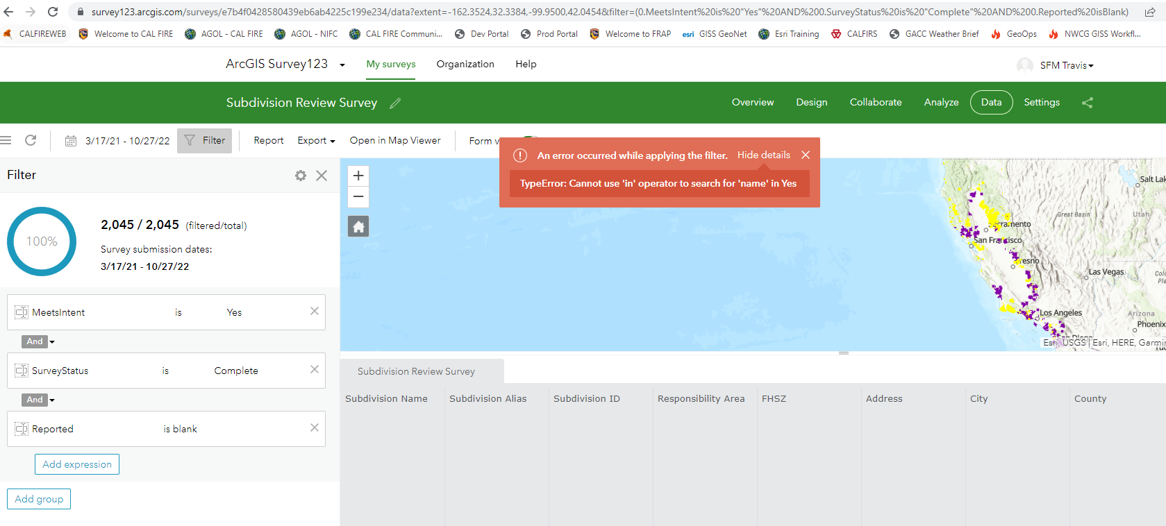
Task: Dismiss the filter error message
Action: (x=806, y=155)
